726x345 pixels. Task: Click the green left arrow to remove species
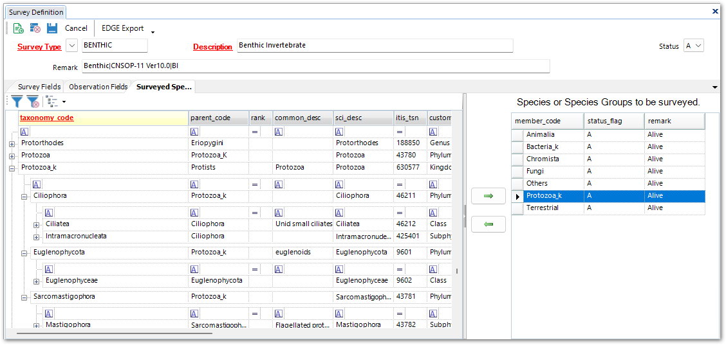point(488,224)
